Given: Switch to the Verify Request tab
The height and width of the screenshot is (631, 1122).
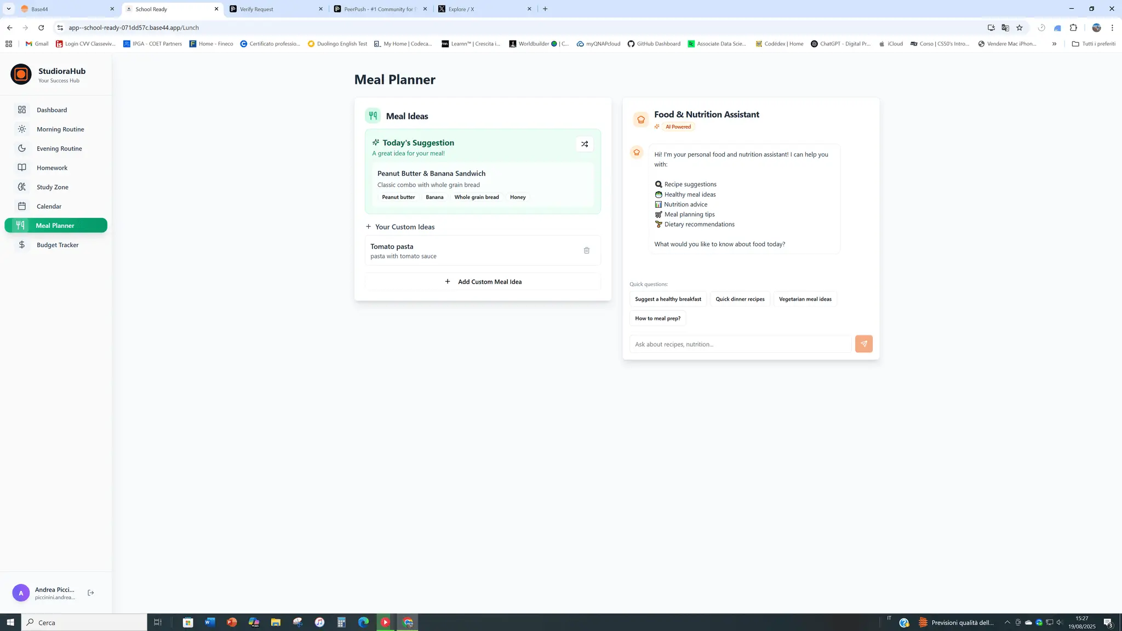Looking at the screenshot, I should tap(276, 9).
